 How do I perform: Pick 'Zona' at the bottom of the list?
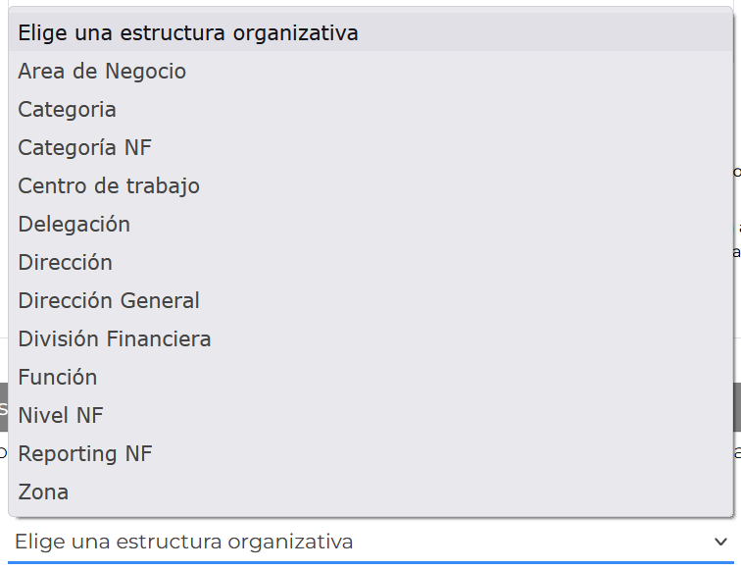[370, 492]
